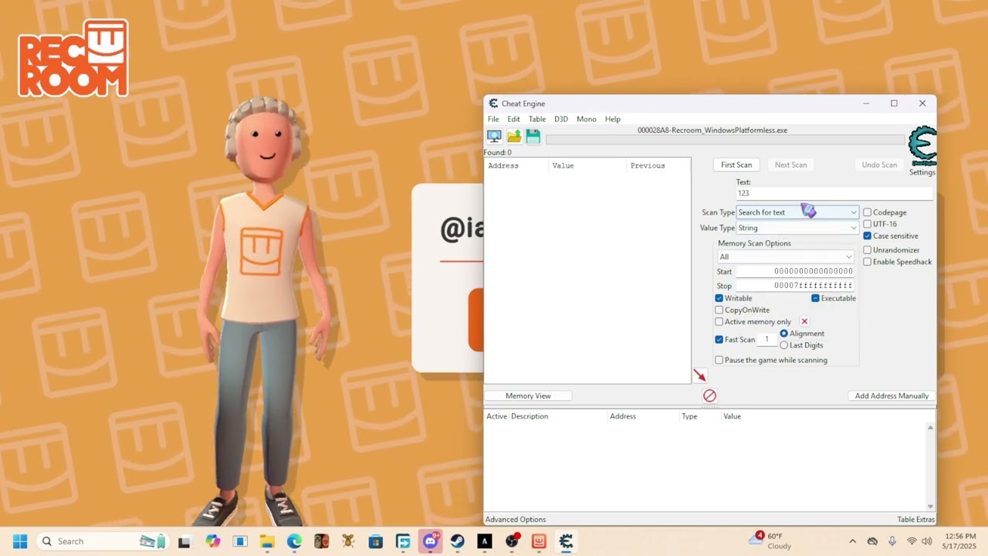This screenshot has width=988, height=556.
Task: Open Memory Scan Options All dropdown
Action: pos(786,256)
